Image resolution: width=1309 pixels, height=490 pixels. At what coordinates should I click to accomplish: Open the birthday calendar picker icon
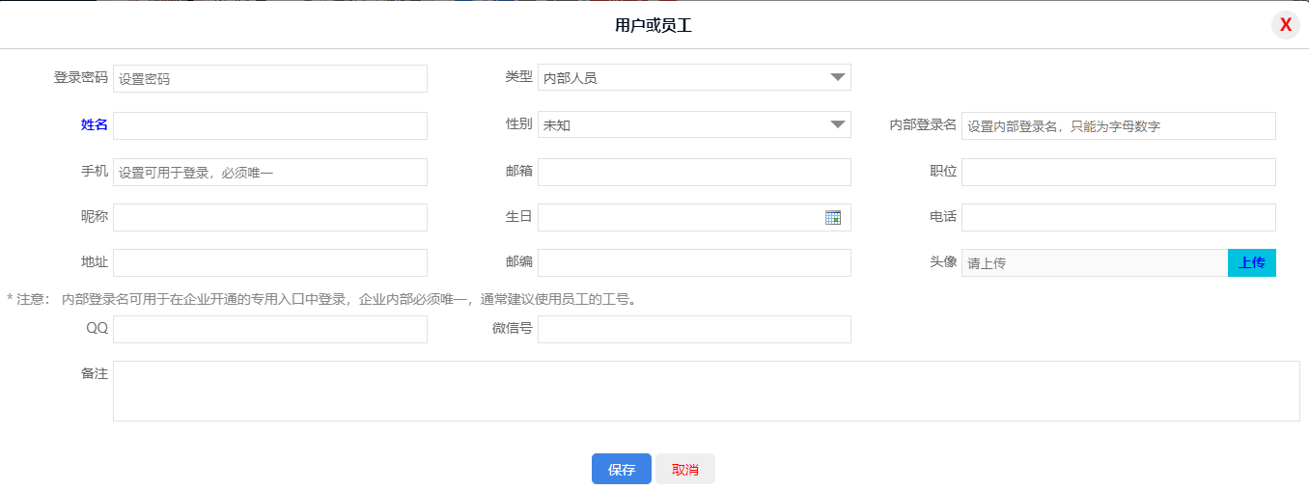pyautogui.click(x=832, y=218)
